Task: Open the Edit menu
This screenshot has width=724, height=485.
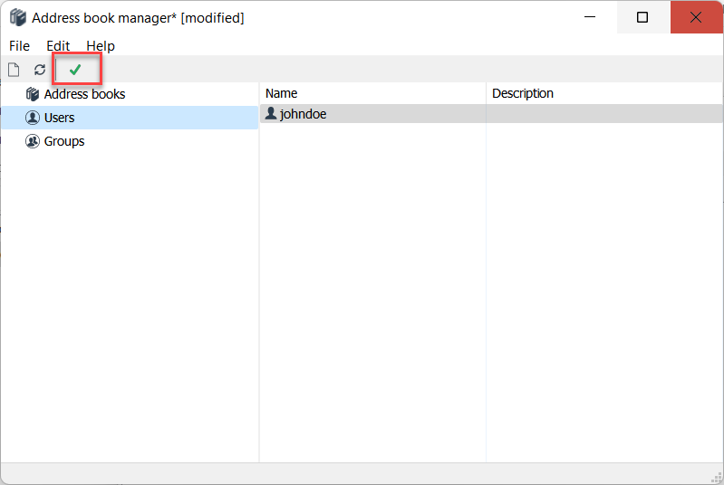Action: (x=58, y=46)
